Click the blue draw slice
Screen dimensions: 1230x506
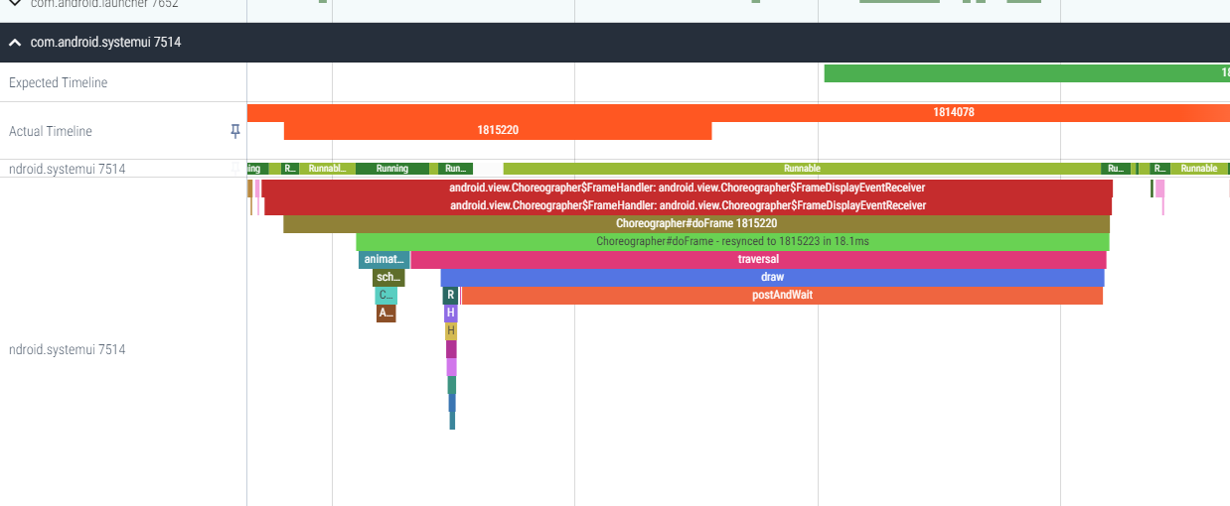pyautogui.click(x=772, y=277)
